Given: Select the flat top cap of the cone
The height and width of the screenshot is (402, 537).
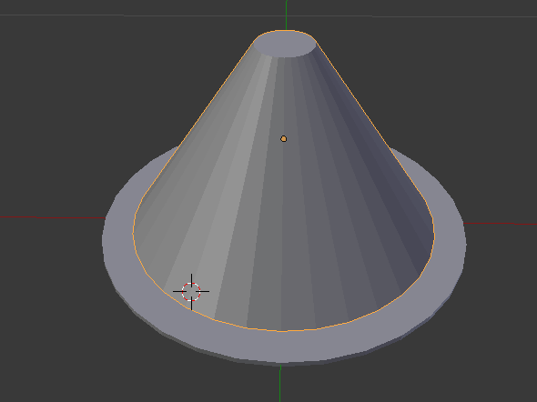Looking at the screenshot, I should 285,45.
